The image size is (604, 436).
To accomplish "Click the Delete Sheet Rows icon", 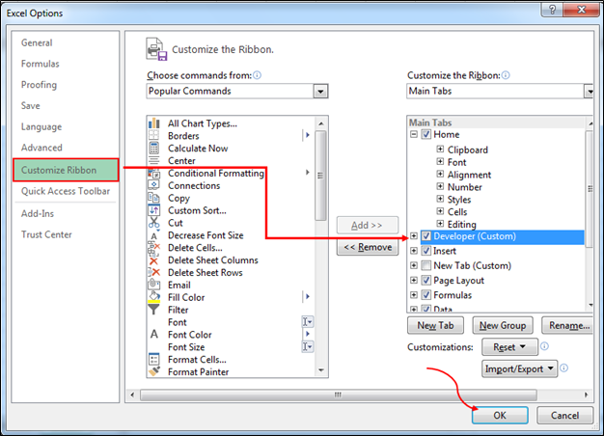I will coord(153,272).
